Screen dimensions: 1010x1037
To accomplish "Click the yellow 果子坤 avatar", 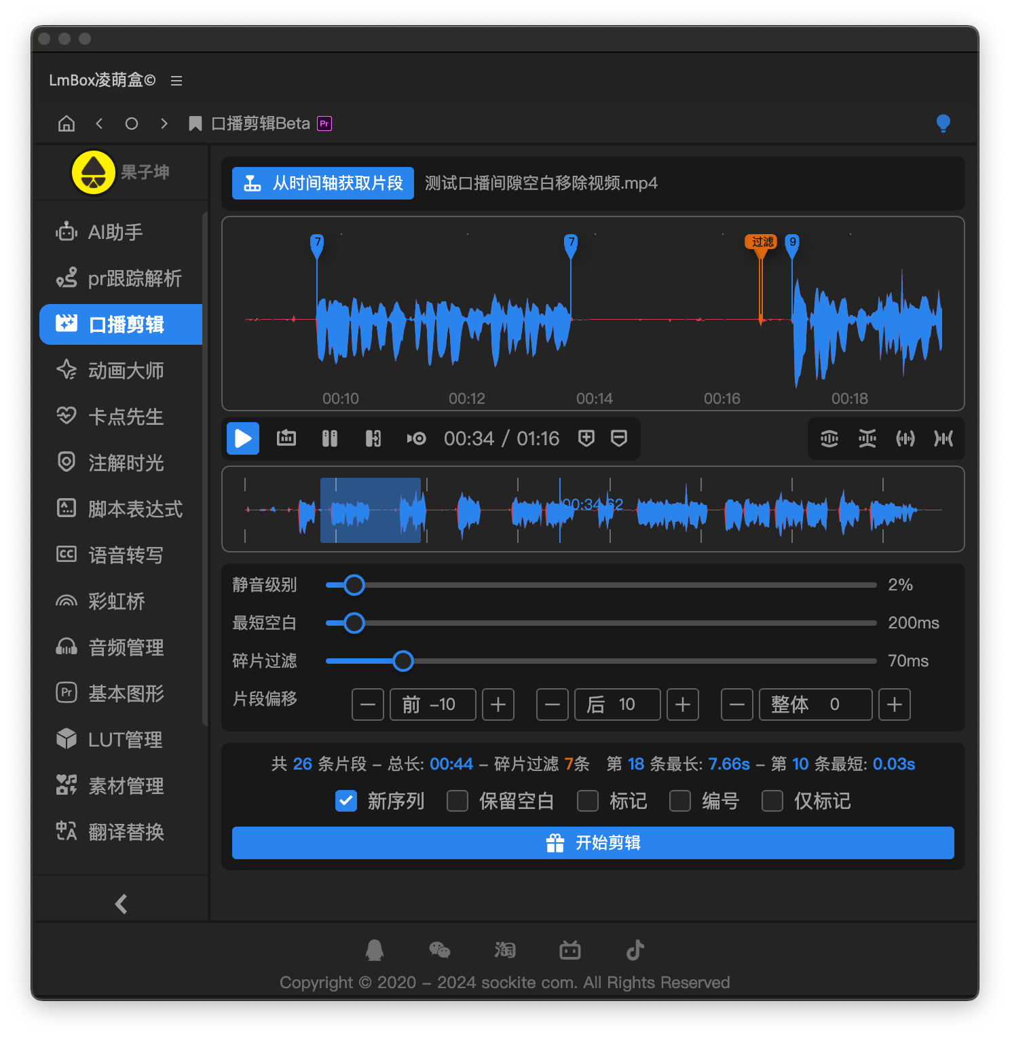I will click(94, 172).
